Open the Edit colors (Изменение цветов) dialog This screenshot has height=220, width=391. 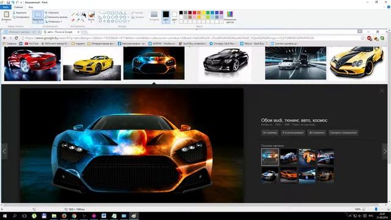click(230, 17)
